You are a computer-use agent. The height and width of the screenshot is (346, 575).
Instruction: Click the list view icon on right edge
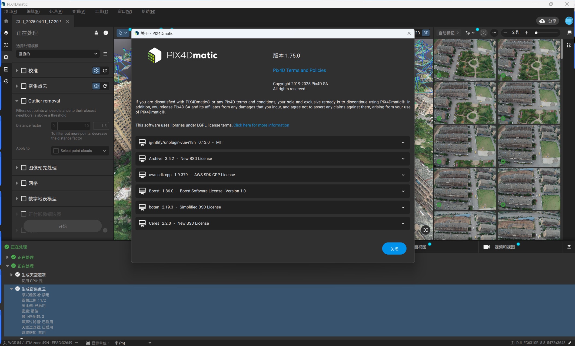(x=569, y=45)
